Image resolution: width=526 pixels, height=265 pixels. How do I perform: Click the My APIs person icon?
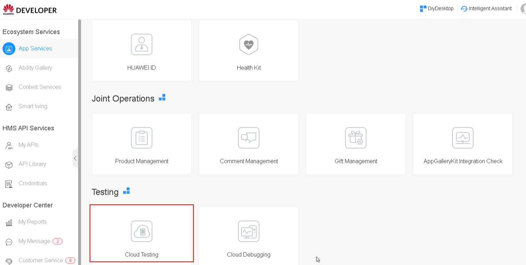coord(9,145)
